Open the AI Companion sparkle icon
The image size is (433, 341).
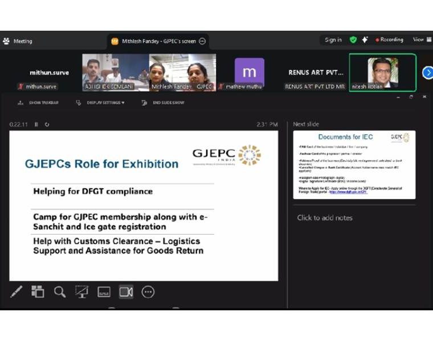(x=365, y=40)
